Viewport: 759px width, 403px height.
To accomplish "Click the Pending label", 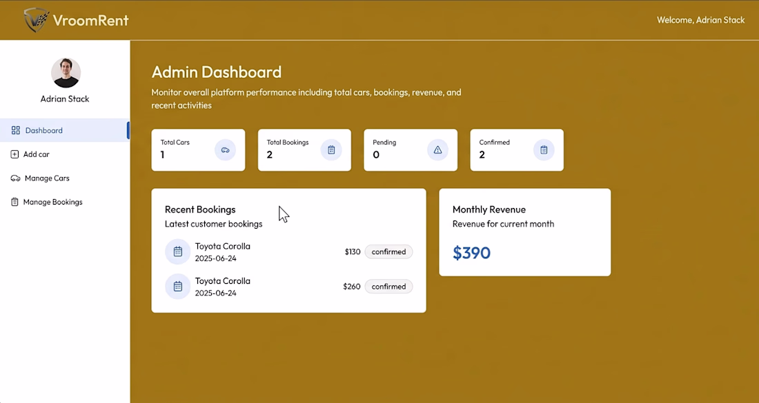I will coord(384,143).
